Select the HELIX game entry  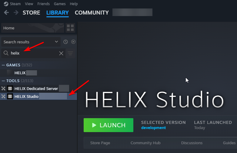click(x=38, y=73)
